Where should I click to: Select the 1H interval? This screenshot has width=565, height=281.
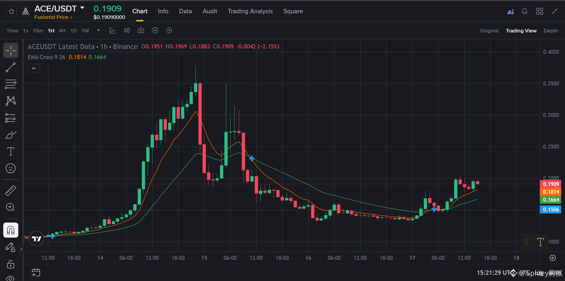pos(51,31)
